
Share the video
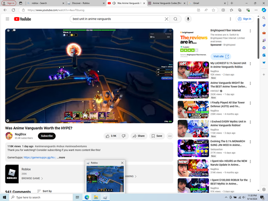(x=139, y=136)
